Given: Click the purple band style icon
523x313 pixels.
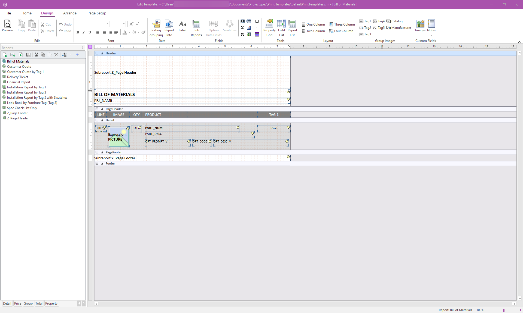Looking at the screenshot, I should (257, 34).
